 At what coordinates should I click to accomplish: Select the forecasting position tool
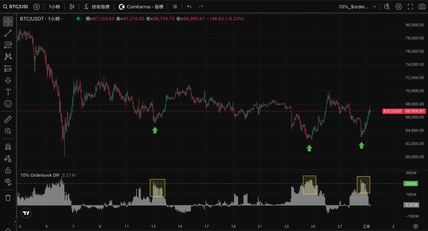8,68
